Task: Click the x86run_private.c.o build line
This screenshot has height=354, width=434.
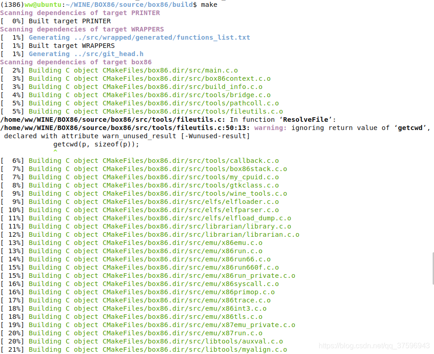Action: click(148, 276)
